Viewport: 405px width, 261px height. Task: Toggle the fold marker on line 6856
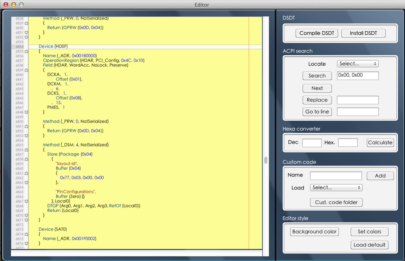click(x=26, y=150)
